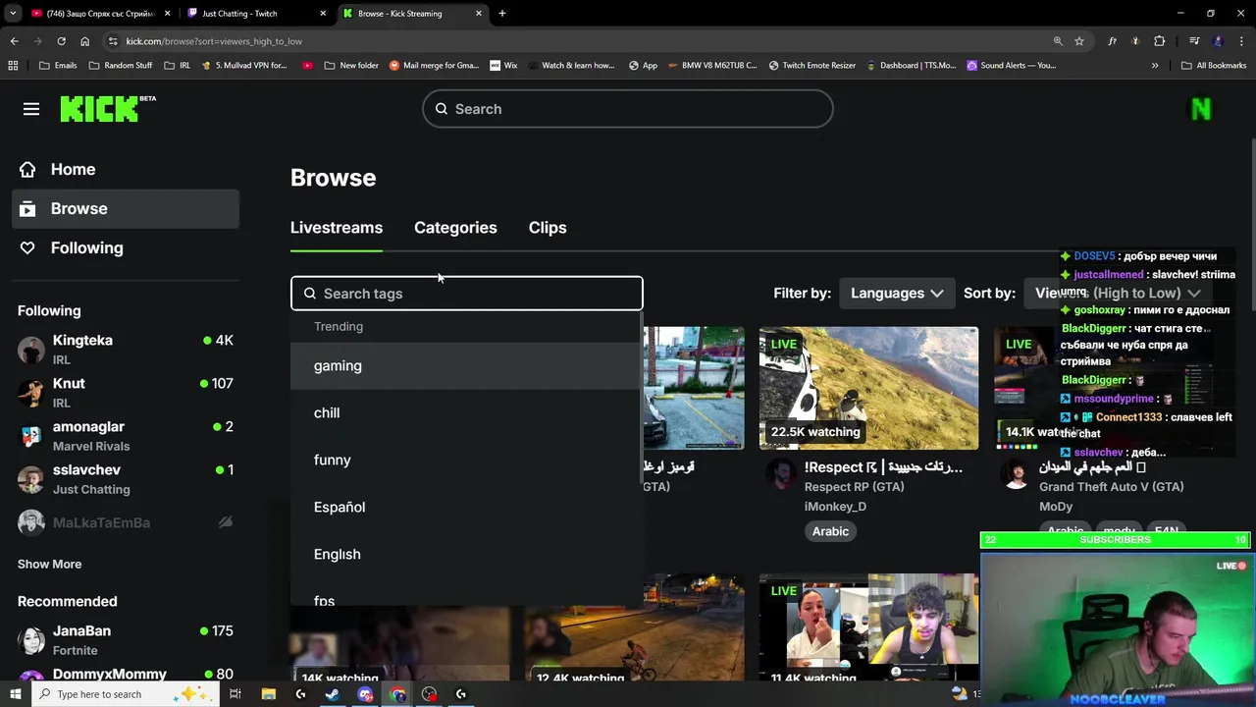The image size is (1256, 707).
Task: Open the browser extensions puzzle icon
Action: point(1160,41)
